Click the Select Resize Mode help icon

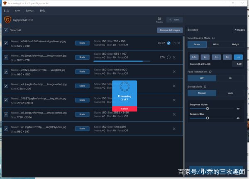pos(213,38)
